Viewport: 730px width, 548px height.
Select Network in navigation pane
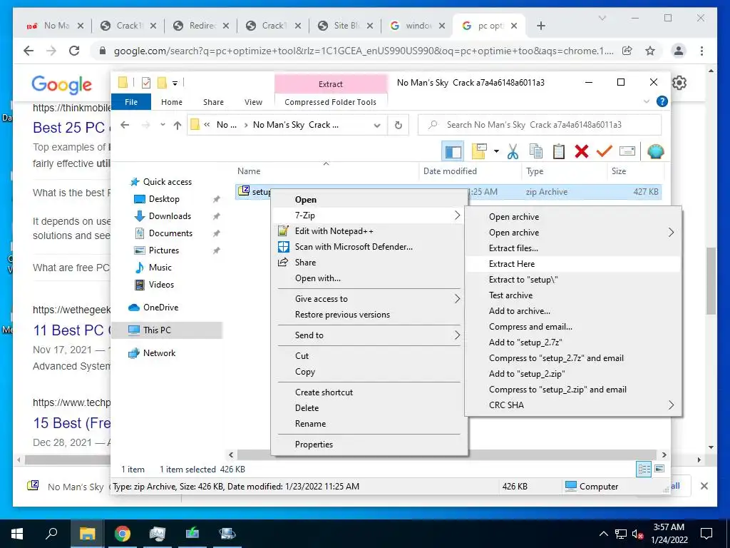click(159, 352)
